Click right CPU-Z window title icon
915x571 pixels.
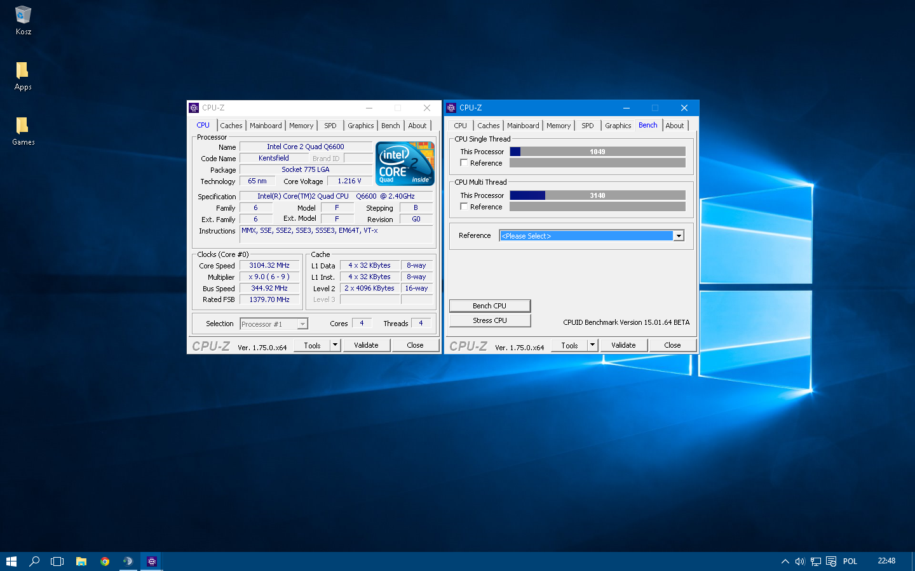(x=451, y=108)
